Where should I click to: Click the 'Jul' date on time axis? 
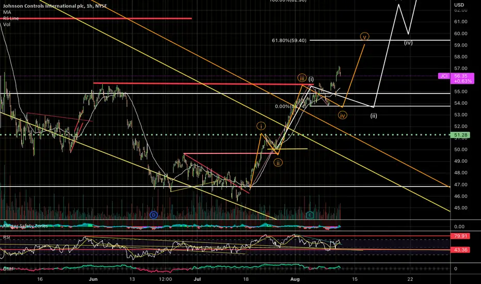197,279
